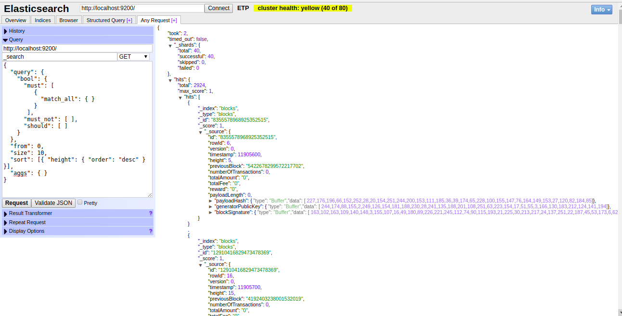This screenshot has height=316, width=622.
Task: Click the "total": 2924 value
Action: pyautogui.click(x=200, y=85)
